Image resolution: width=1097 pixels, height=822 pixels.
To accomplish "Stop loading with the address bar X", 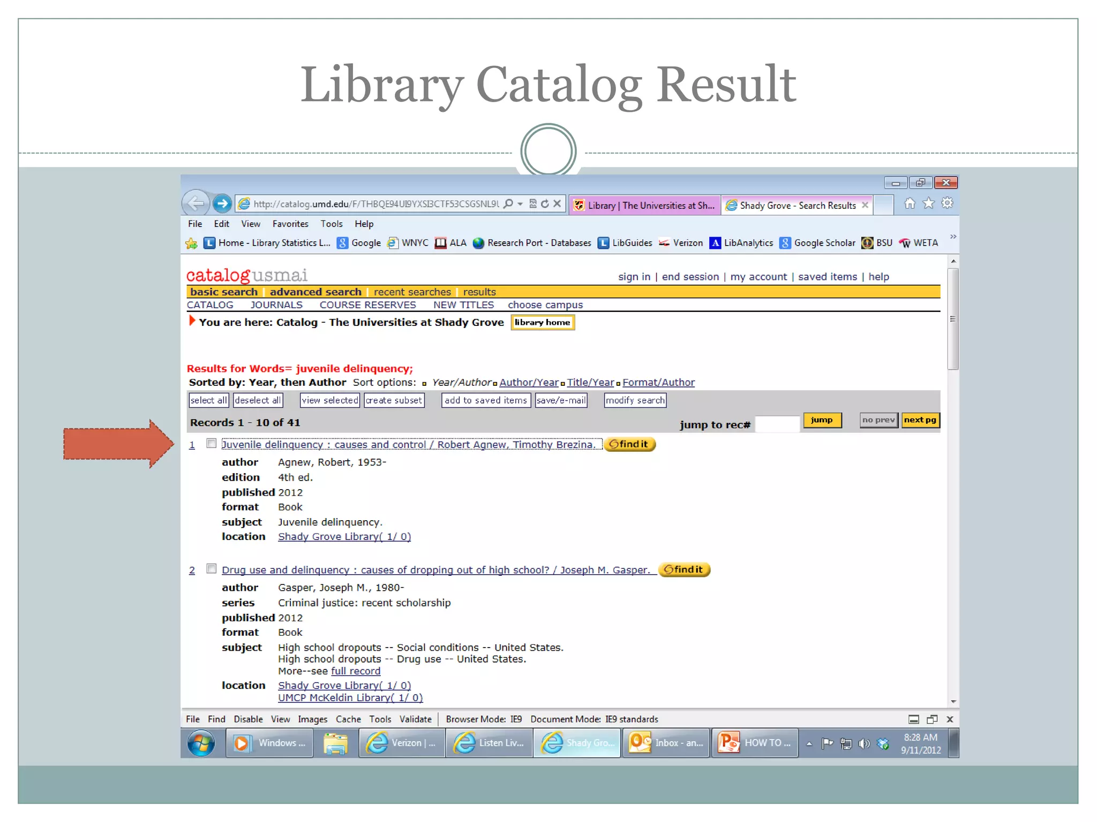I will (557, 204).
